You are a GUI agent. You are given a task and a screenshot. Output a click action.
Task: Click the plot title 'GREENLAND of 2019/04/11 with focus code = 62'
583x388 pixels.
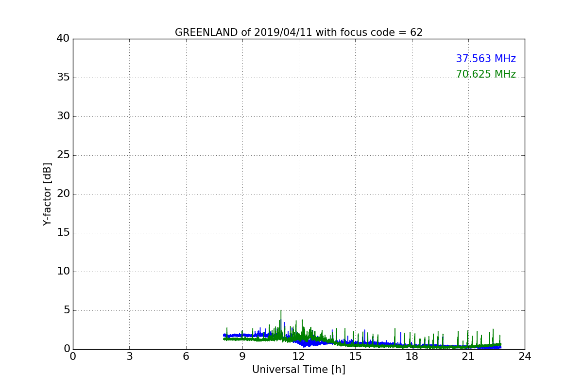tap(299, 32)
